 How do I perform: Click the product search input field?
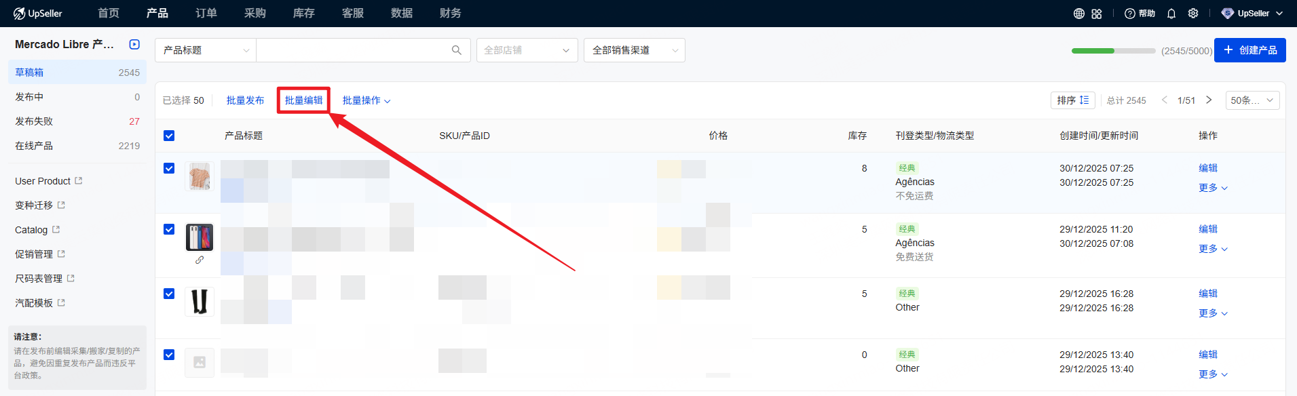(x=353, y=50)
